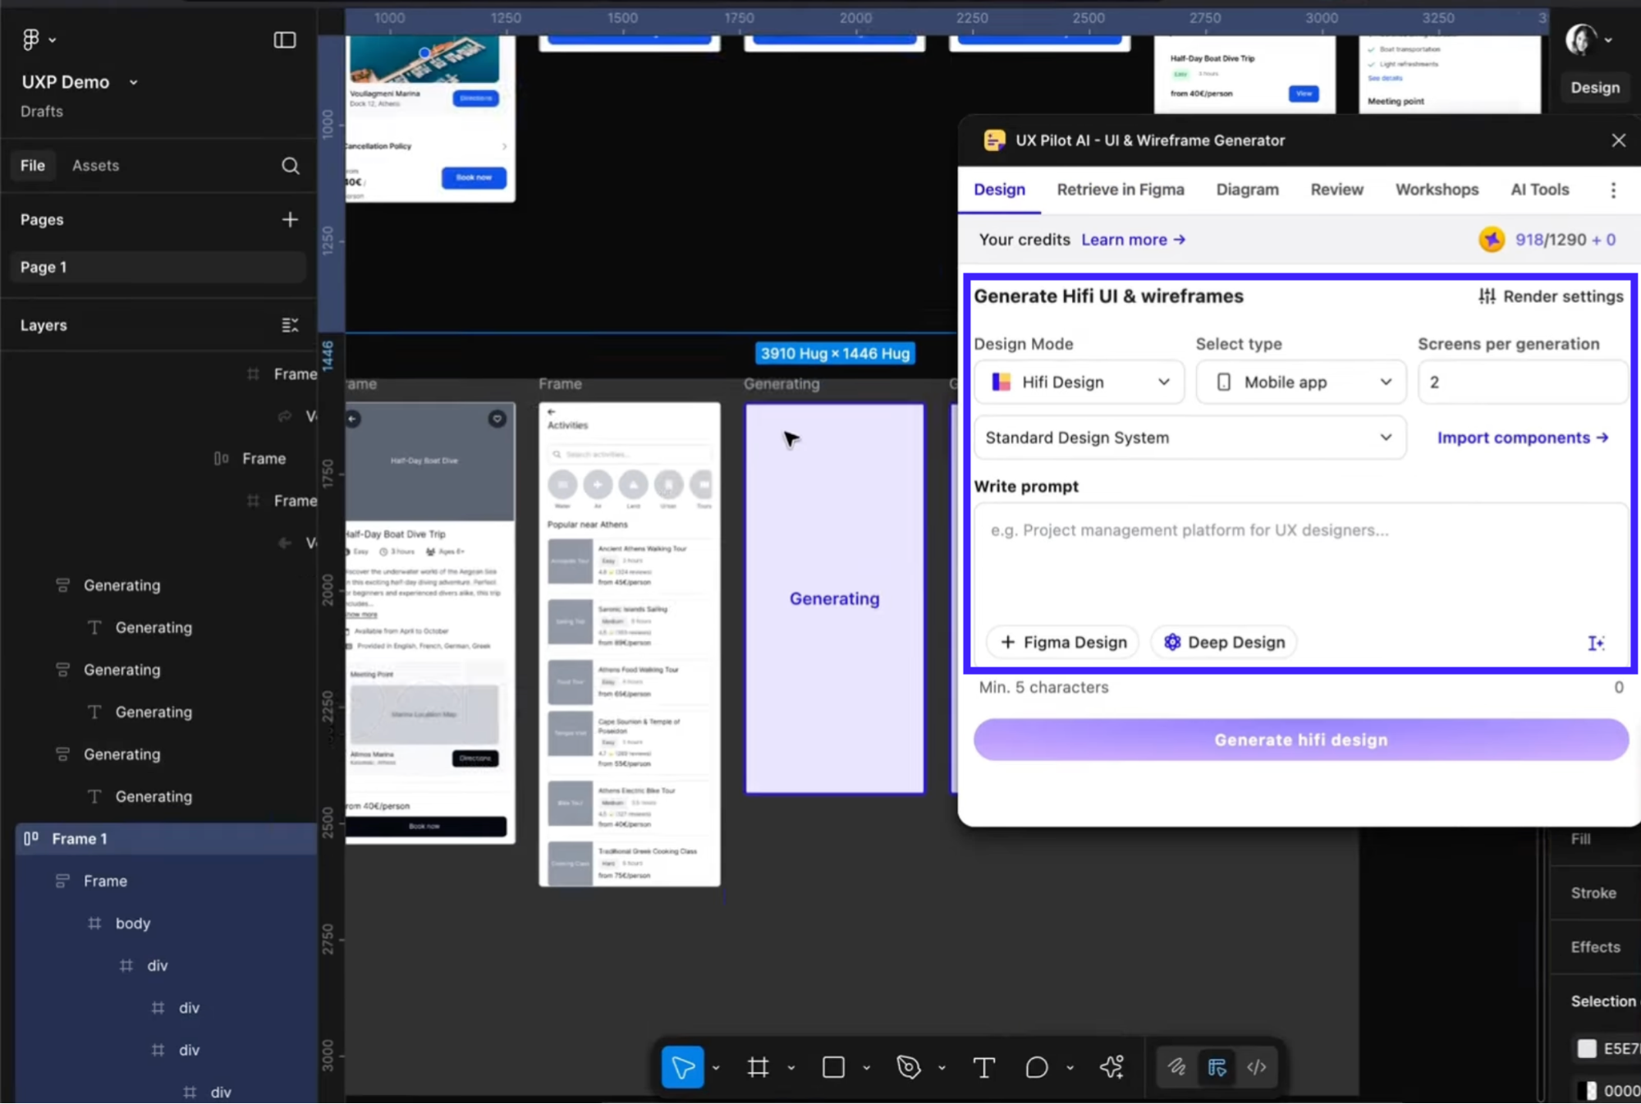Screen dimensions: 1641x1104
Task: Expand the Standard Design System dropdown
Action: coord(1189,437)
